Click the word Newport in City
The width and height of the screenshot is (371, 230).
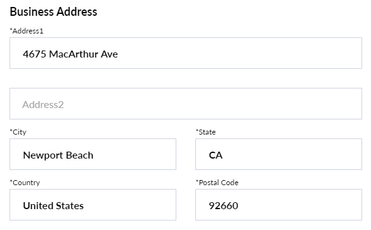(x=43, y=156)
